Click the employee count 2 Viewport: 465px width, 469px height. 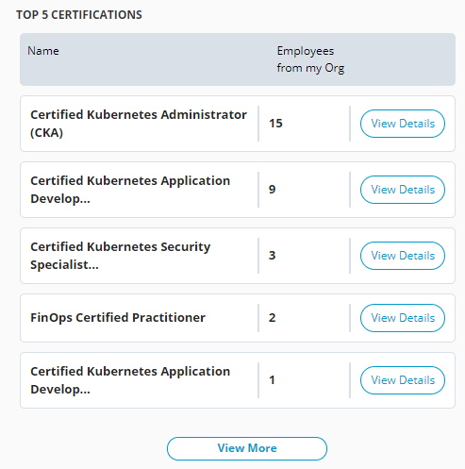273,318
